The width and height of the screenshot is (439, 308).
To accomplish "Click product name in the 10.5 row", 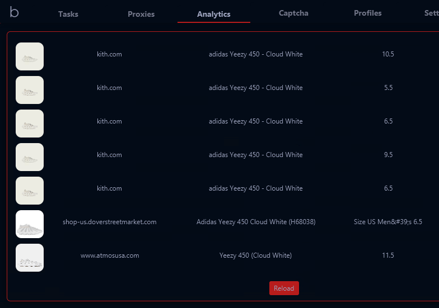I will pos(255,54).
